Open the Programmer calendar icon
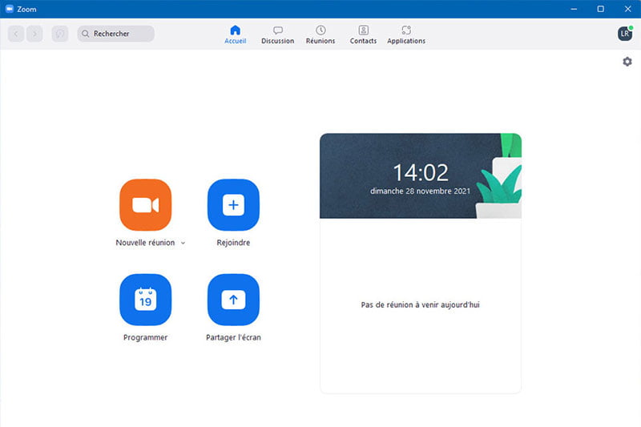The image size is (641, 427). tap(146, 300)
